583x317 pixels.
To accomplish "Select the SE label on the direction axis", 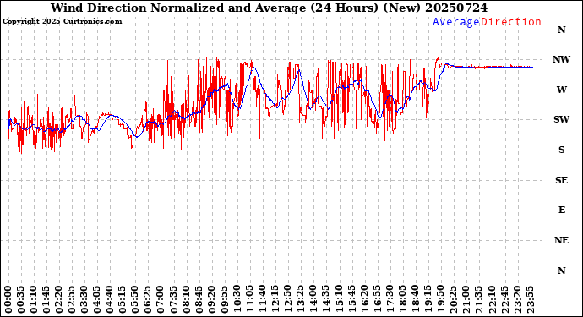I will point(561,180).
